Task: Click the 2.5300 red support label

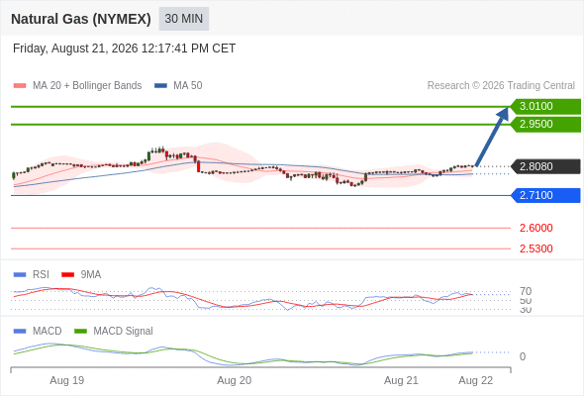Action: 535,248
